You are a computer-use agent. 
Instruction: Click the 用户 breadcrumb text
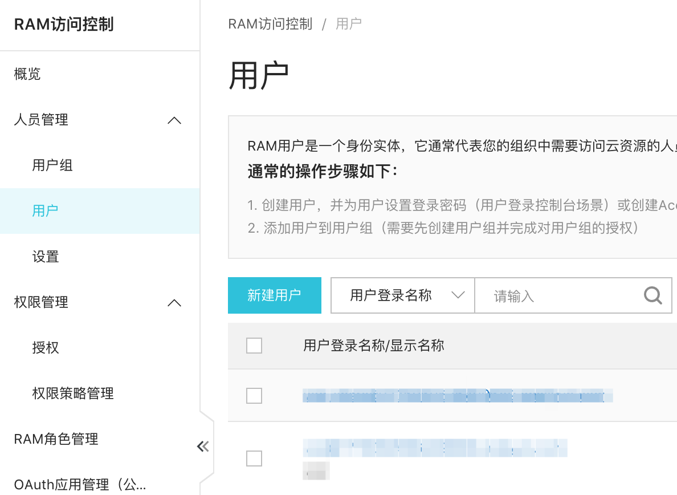point(348,24)
